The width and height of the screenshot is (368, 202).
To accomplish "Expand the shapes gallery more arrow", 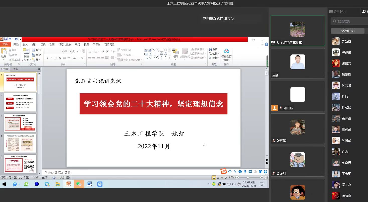I will (169, 58).
